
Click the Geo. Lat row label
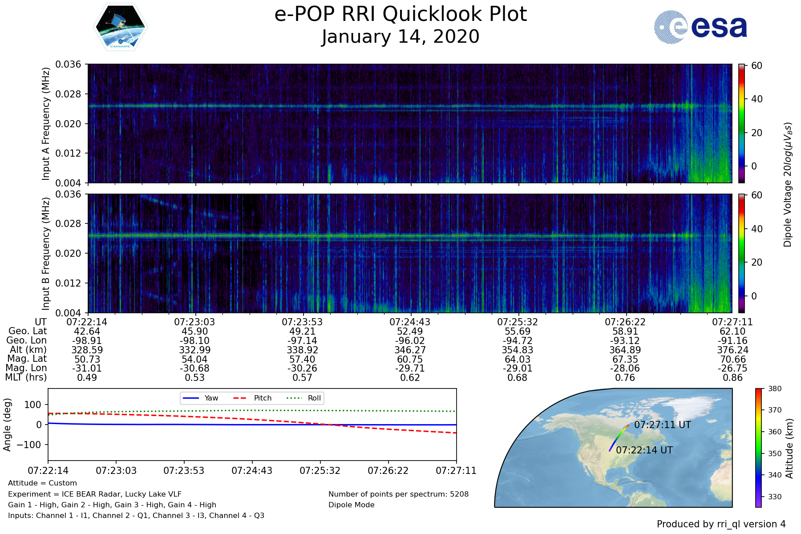[x=28, y=331]
